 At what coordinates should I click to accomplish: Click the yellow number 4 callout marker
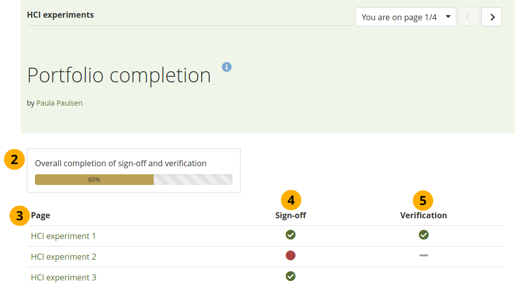coord(291,200)
